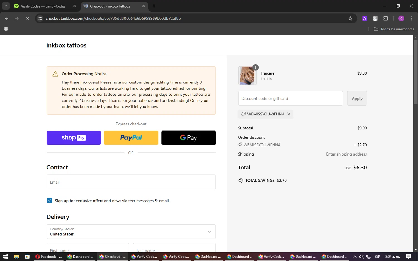
Task: Open the network icon in system tray
Action: coord(369,257)
